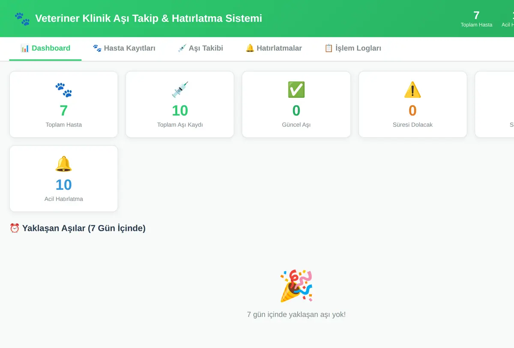The image size is (514, 348).
Task: View the İşlem Logları tab
Action: click(x=353, y=48)
